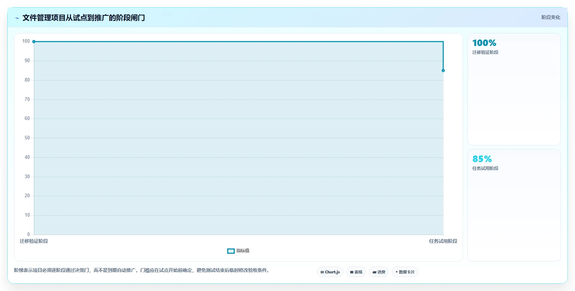Screen dimensions: 575x291
Task: Select the 数据卡片 tag pill
Action: [x=405, y=272]
